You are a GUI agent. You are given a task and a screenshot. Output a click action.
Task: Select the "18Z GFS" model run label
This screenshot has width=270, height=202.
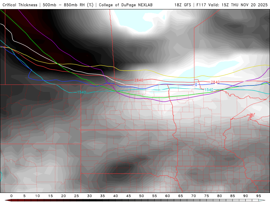click(x=183, y=5)
